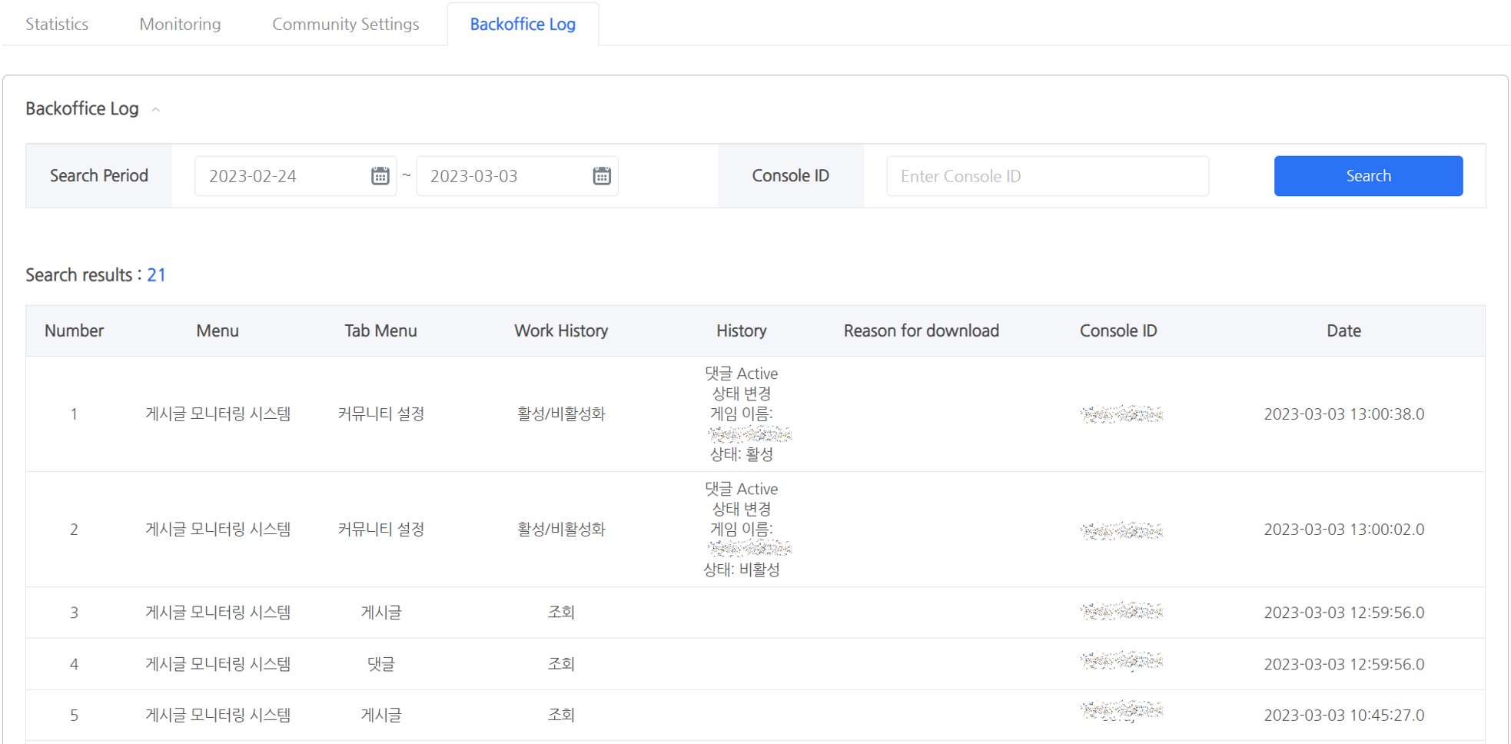Click the Console ID column header
This screenshot has height=744, width=1511.
[x=1118, y=330]
